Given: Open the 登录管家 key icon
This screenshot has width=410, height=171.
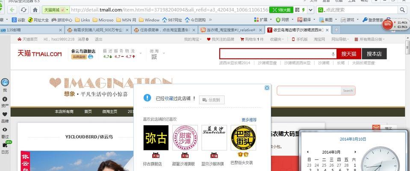Looking at the screenshot, I should click(x=365, y=20).
